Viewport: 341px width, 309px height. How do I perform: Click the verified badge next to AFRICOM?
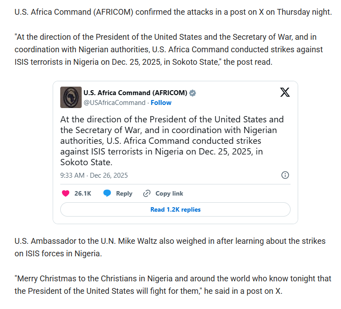[x=193, y=93]
